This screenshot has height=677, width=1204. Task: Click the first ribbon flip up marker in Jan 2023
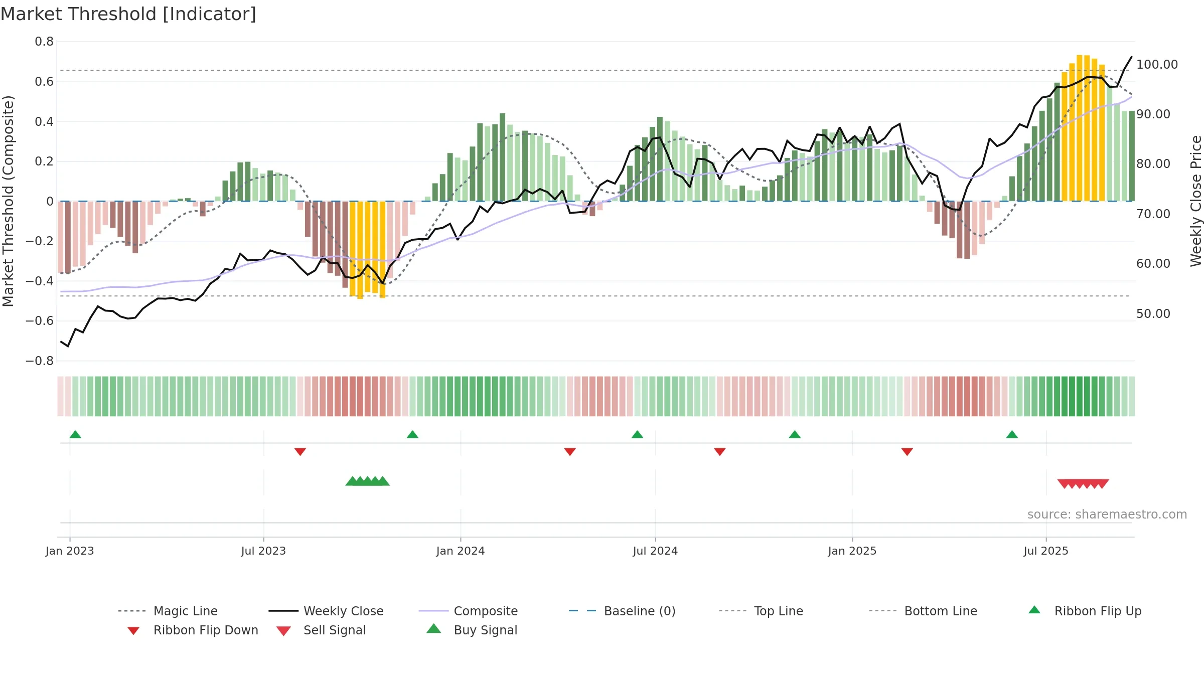pyautogui.click(x=75, y=434)
